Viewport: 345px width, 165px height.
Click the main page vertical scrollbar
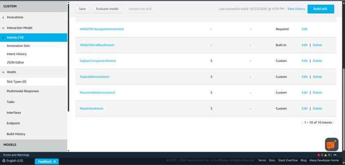coord(344,110)
